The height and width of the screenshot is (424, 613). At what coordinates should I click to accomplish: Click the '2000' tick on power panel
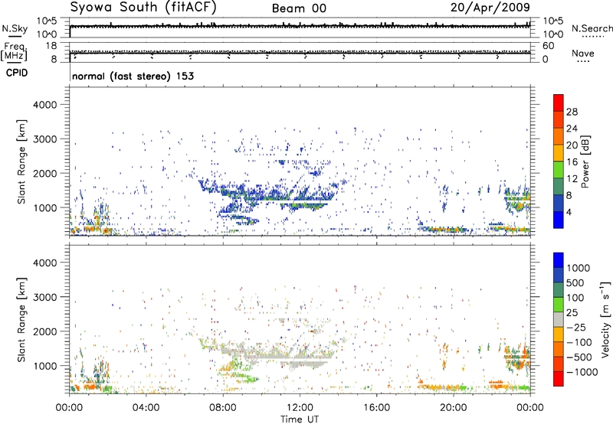coord(45,173)
